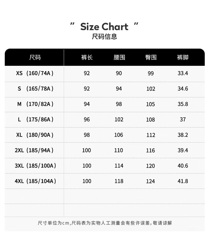Click the L (175/86A) size row label
The height and width of the screenshot is (236, 209).
click(36, 120)
